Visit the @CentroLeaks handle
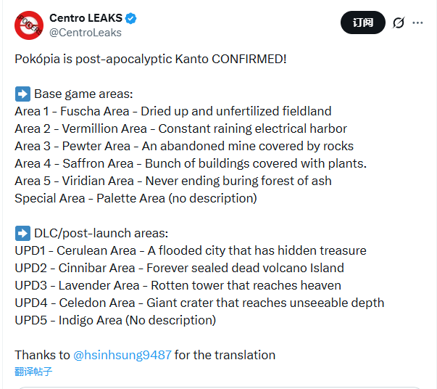The height and width of the screenshot is (389, 437). pos(86,32)
